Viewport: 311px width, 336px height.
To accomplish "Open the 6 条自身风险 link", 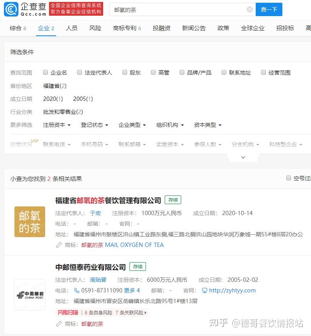I will click(98, 312).
